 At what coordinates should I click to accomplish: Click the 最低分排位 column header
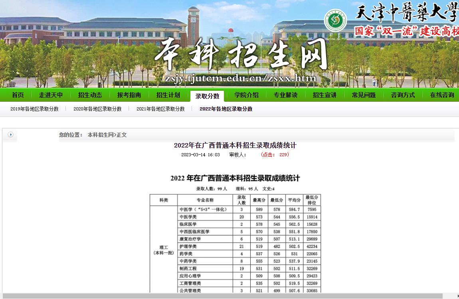coord(312,200)
